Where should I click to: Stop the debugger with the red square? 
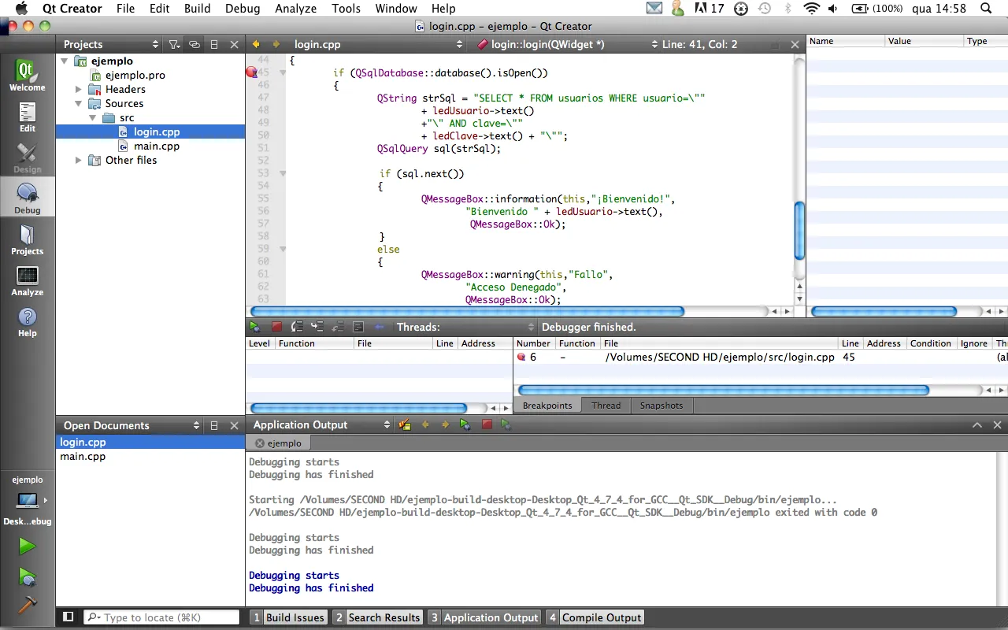[x=276, y=327]
